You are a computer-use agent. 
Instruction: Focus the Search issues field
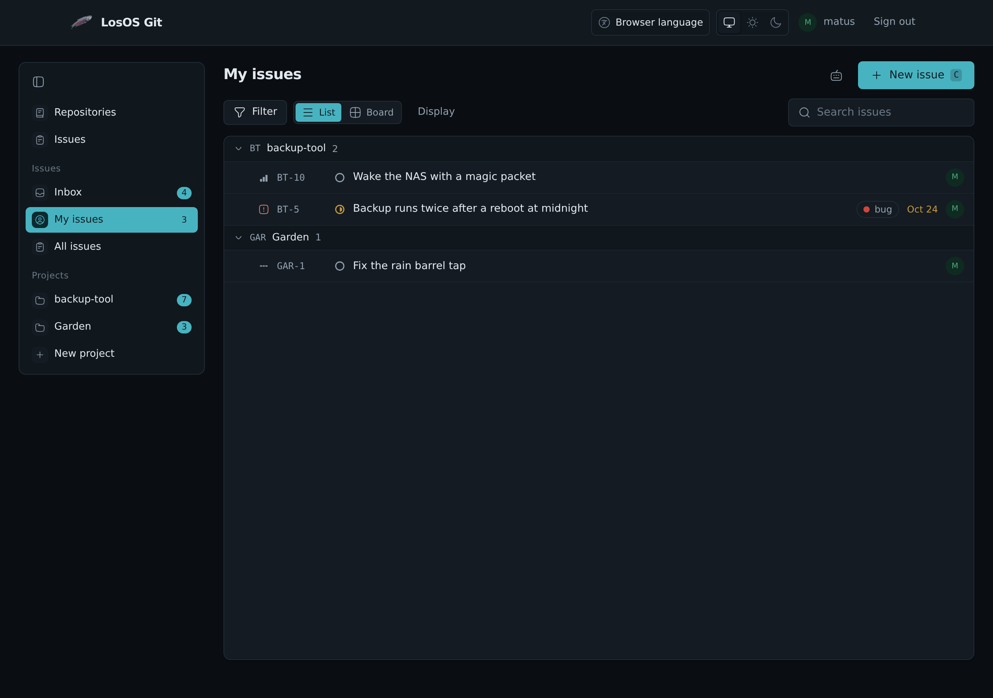881,112
